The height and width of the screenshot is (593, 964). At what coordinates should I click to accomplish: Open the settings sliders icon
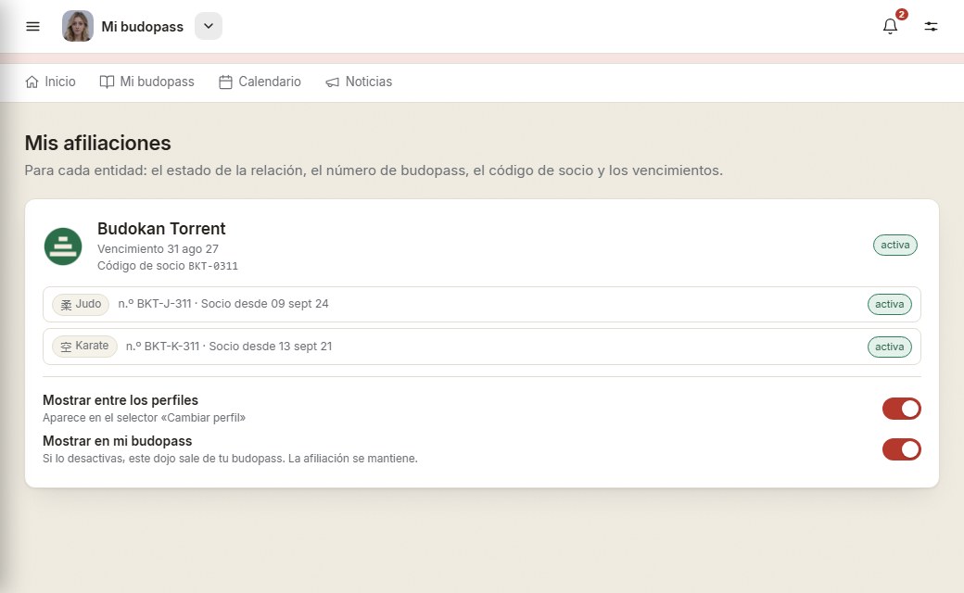pyautogui.click(x=931, y=26)
